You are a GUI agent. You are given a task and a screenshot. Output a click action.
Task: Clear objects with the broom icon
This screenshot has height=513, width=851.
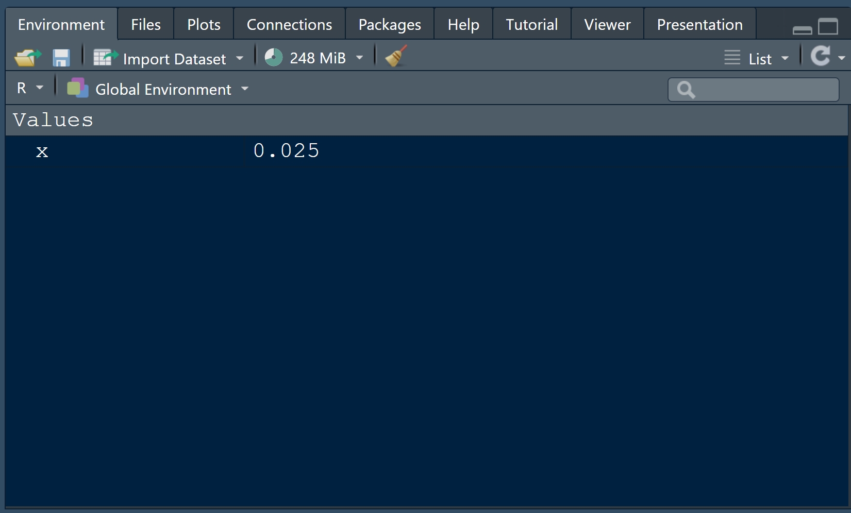[x=396, y=57]
